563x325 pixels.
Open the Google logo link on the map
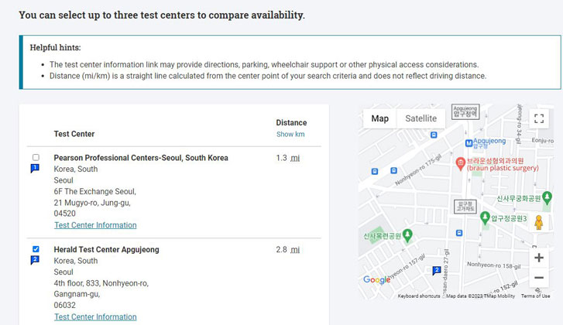pos(376,279)
